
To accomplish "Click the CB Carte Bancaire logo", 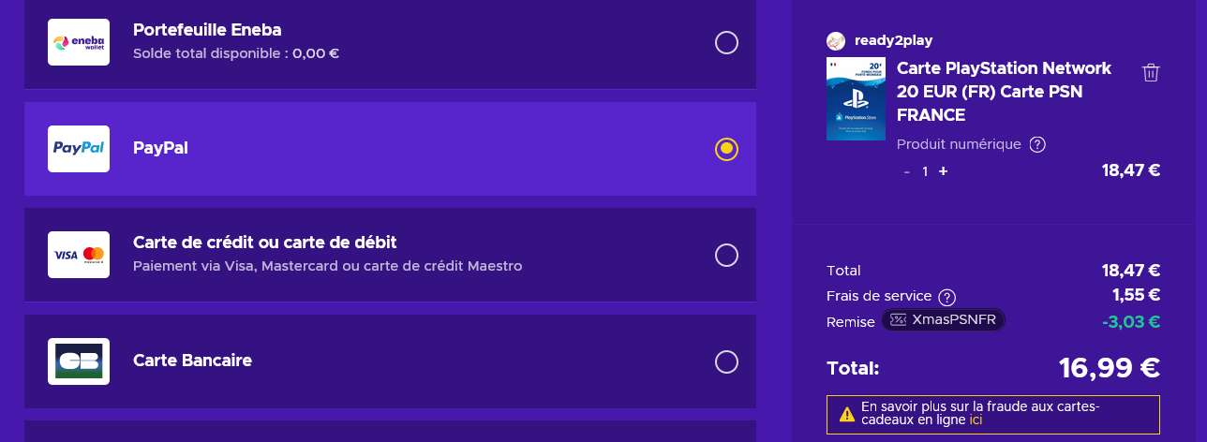I will (79, 361).
